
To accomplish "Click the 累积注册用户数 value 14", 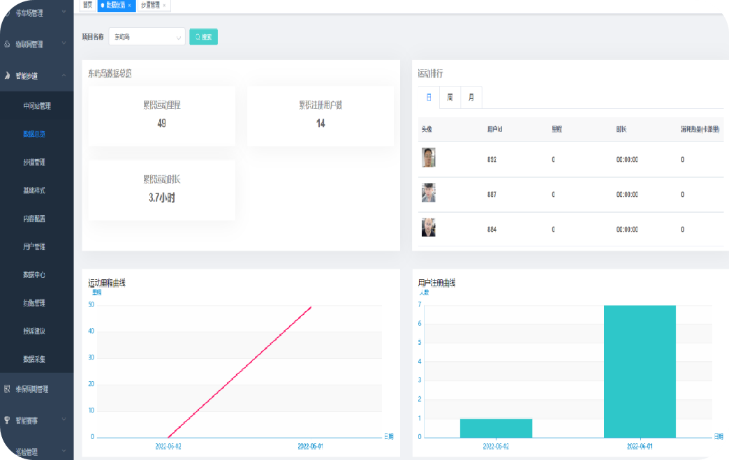I will (321, 123).
